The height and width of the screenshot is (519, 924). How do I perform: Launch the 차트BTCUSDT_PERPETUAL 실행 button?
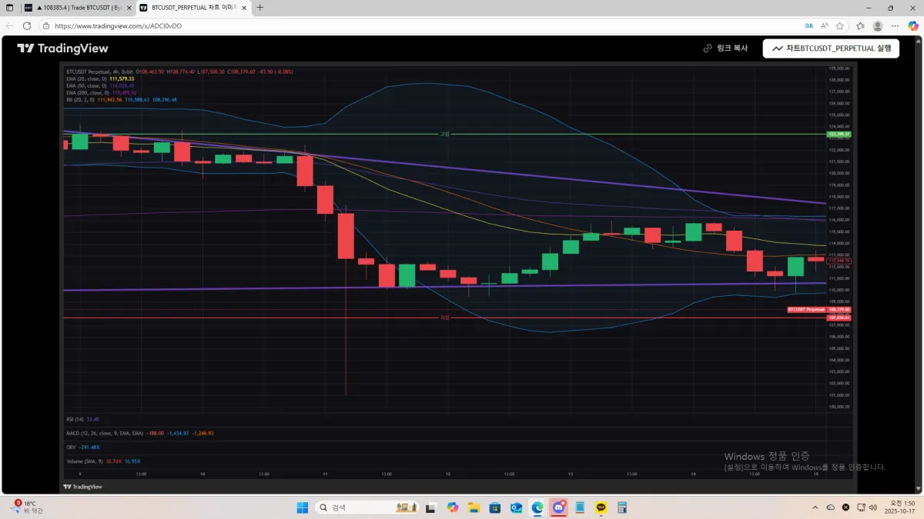[x=831, y=48]
